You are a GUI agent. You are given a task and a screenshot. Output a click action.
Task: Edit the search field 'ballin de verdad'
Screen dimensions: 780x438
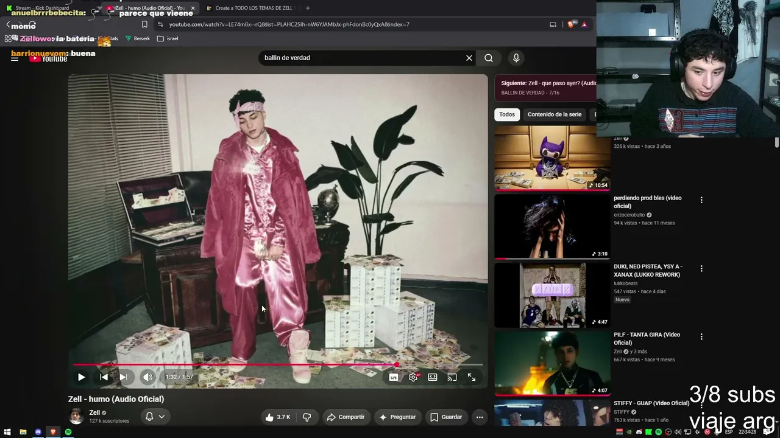(x=363, y=58)
